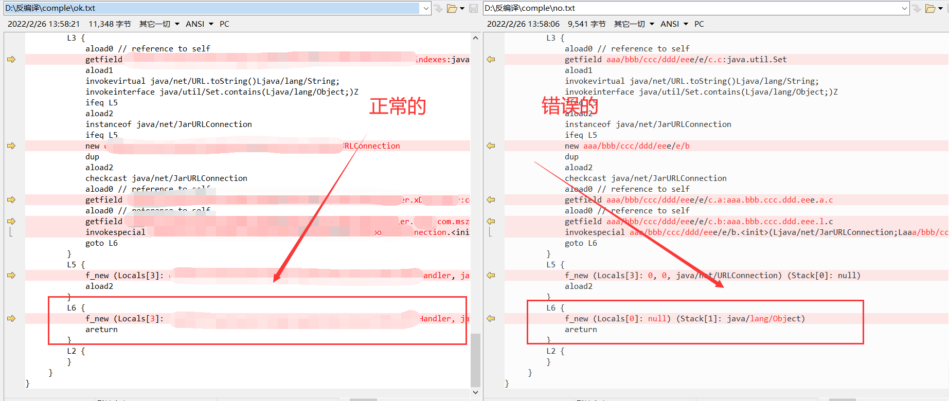
Task: Click left pane scrollbar up arrow
Action: coord(476,38)
